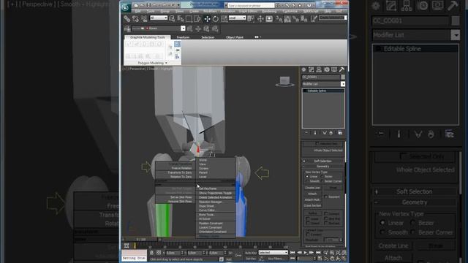Click the object color swatch
Screen dimensions: 468x263
(x=343, y=77)
